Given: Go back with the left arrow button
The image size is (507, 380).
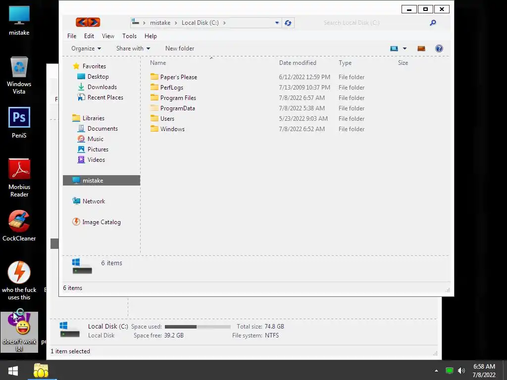Looking at the screenshot, I should 82,22.
